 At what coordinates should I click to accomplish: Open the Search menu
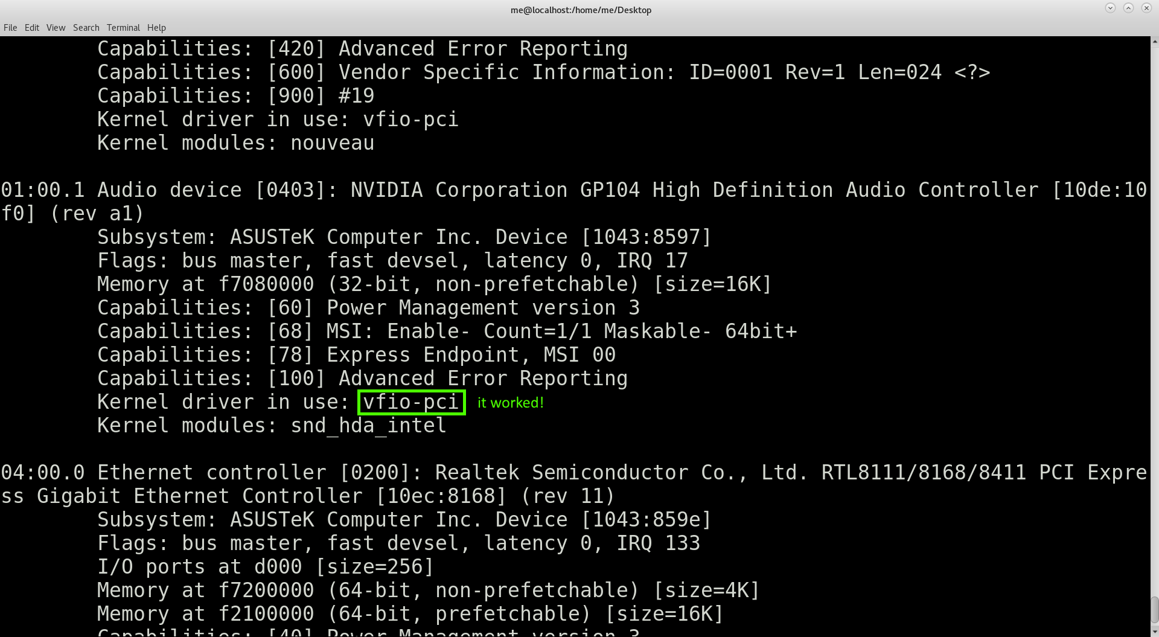point(86,27)
